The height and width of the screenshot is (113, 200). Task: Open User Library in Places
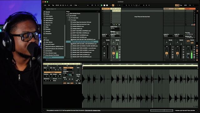click(49, 42)
